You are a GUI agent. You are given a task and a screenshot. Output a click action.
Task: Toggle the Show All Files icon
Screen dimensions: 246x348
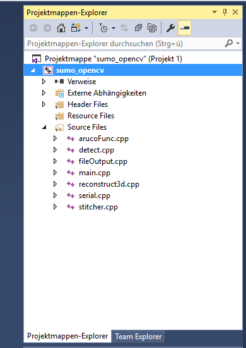[x=152, y=28]
